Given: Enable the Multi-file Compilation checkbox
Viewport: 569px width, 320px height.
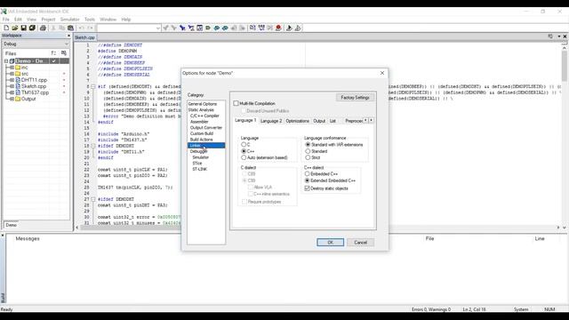Looking at the screenshot, I should click(236, 103).
